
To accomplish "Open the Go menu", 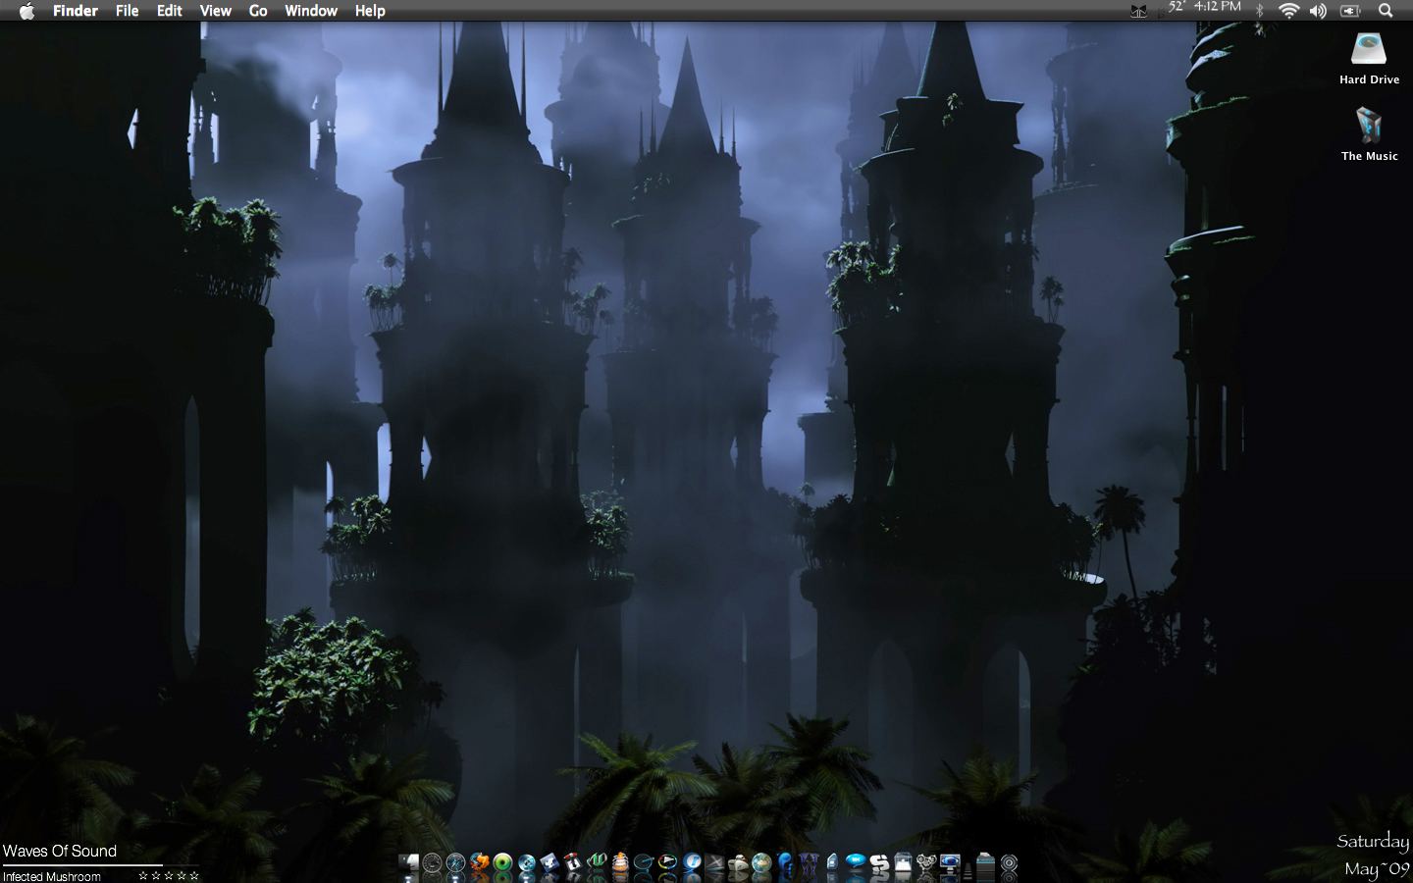I will tap(258, 11).
